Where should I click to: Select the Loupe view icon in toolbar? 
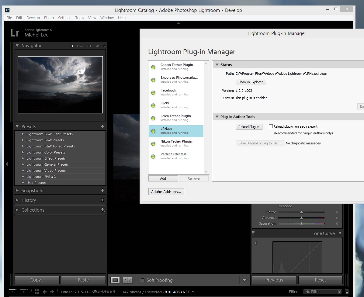[115, 280]
